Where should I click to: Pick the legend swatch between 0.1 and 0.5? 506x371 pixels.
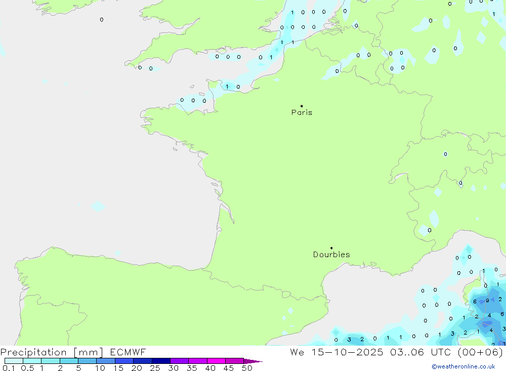pyautogui.click(x=14, y=361)
